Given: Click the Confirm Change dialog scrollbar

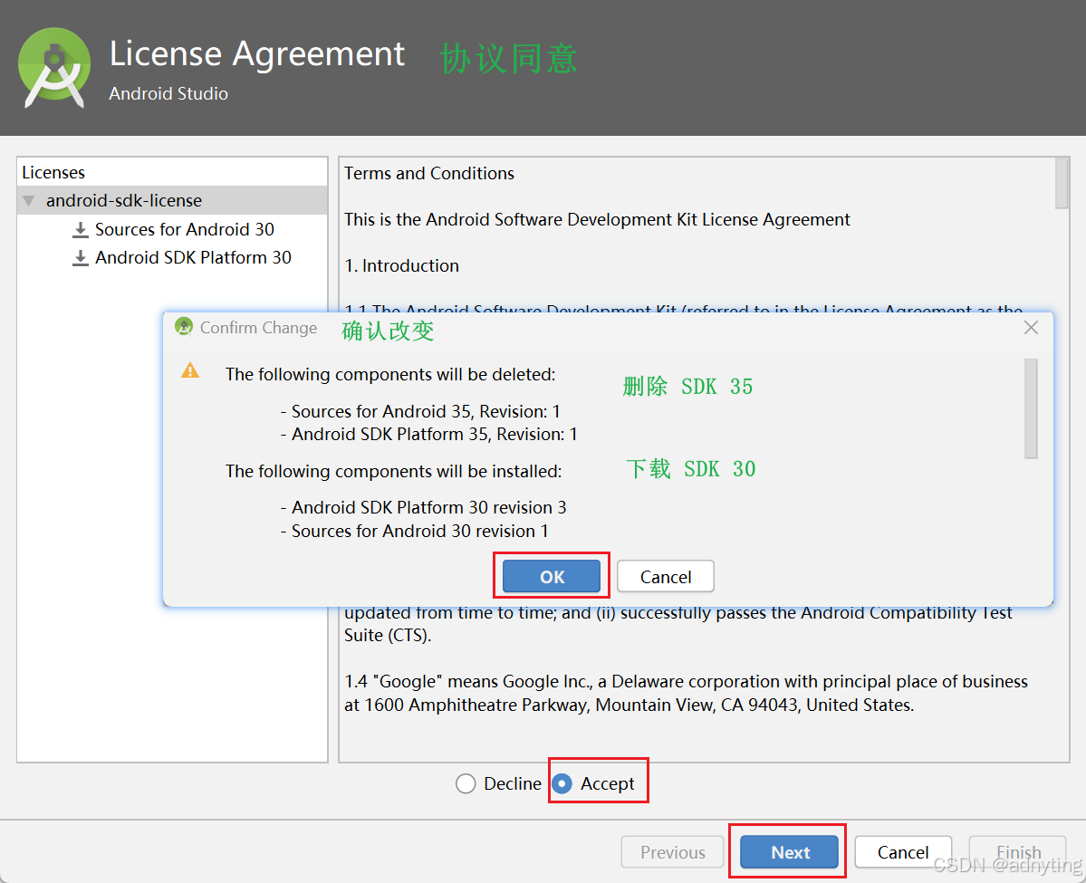Looking at the screenshot, I should (1031, 408).
